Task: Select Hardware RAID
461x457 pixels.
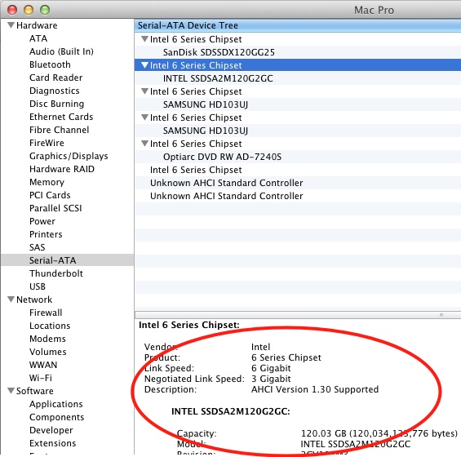Action: pos(62,169)
